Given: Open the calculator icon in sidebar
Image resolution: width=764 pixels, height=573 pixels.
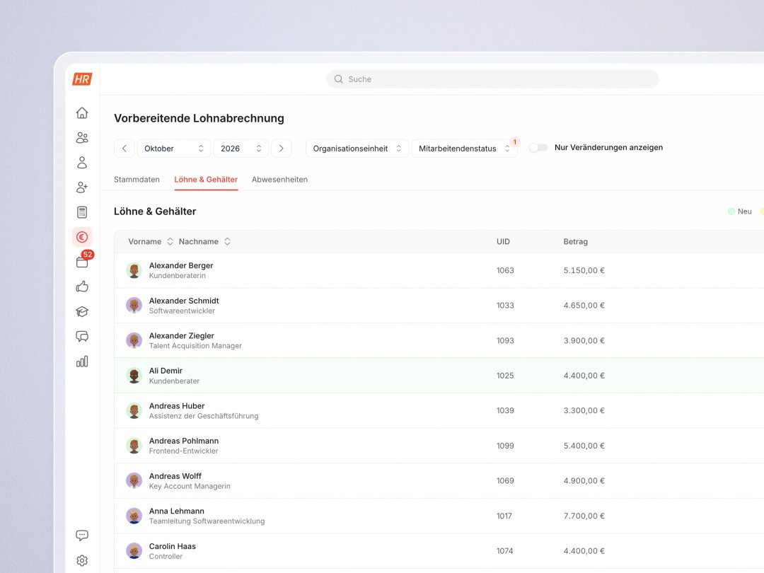Looking at the screenshot, I should (82, 212).
